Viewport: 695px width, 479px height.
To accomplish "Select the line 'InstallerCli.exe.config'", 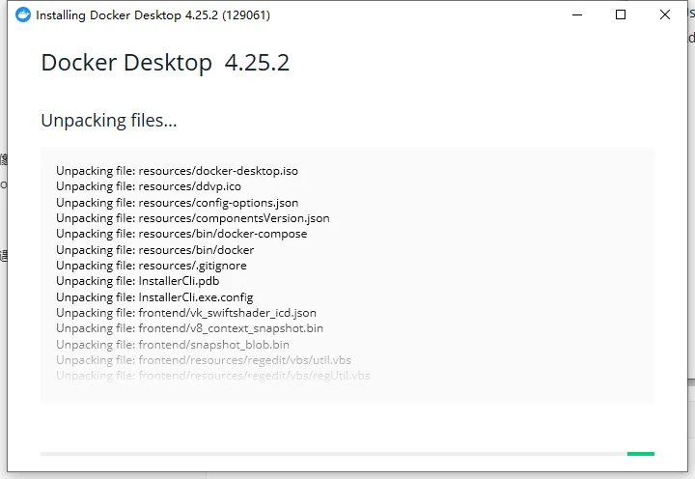I will click(x=154, y=297).
